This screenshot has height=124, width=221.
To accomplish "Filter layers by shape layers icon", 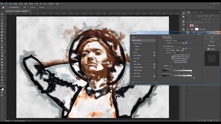I will 207,16.
